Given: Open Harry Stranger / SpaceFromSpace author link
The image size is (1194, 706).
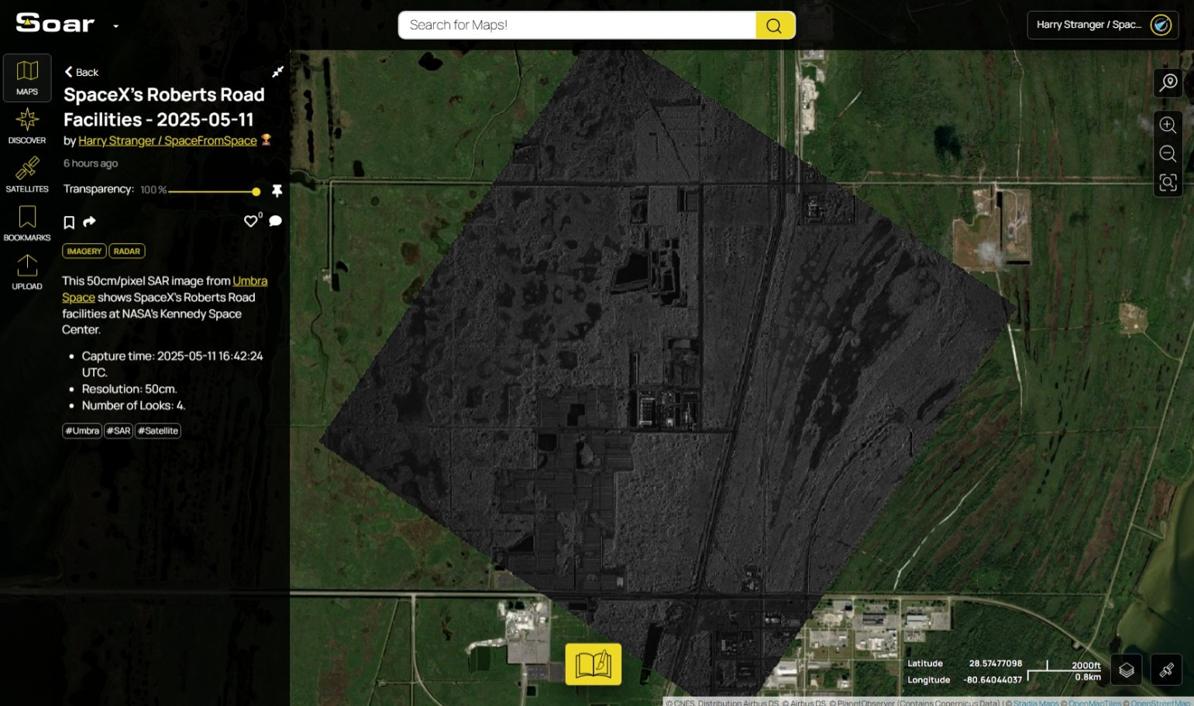Looking at the screenshot, I should tap(167, 140).
